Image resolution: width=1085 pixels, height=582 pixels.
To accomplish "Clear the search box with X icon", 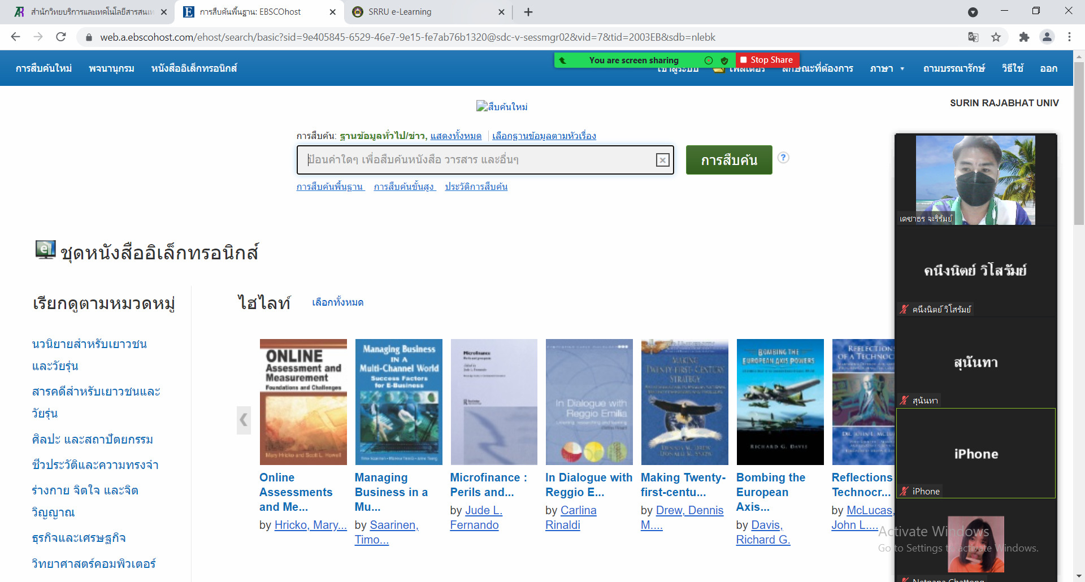I will click(x=662, y=160).
